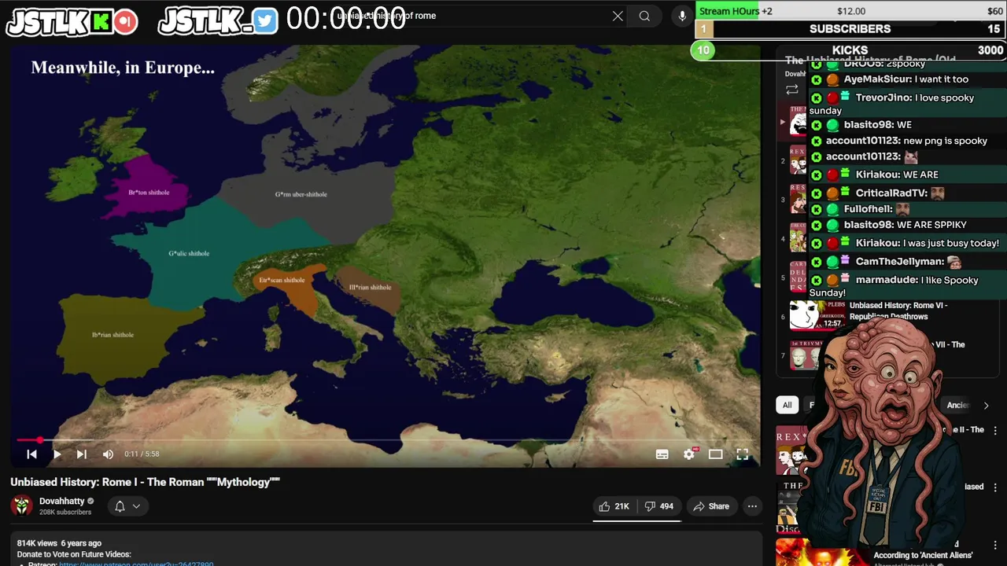This screenshot has height=566, width=1007.
Task: Open Dovahhatty channel avatar
Action: point(22,505)
